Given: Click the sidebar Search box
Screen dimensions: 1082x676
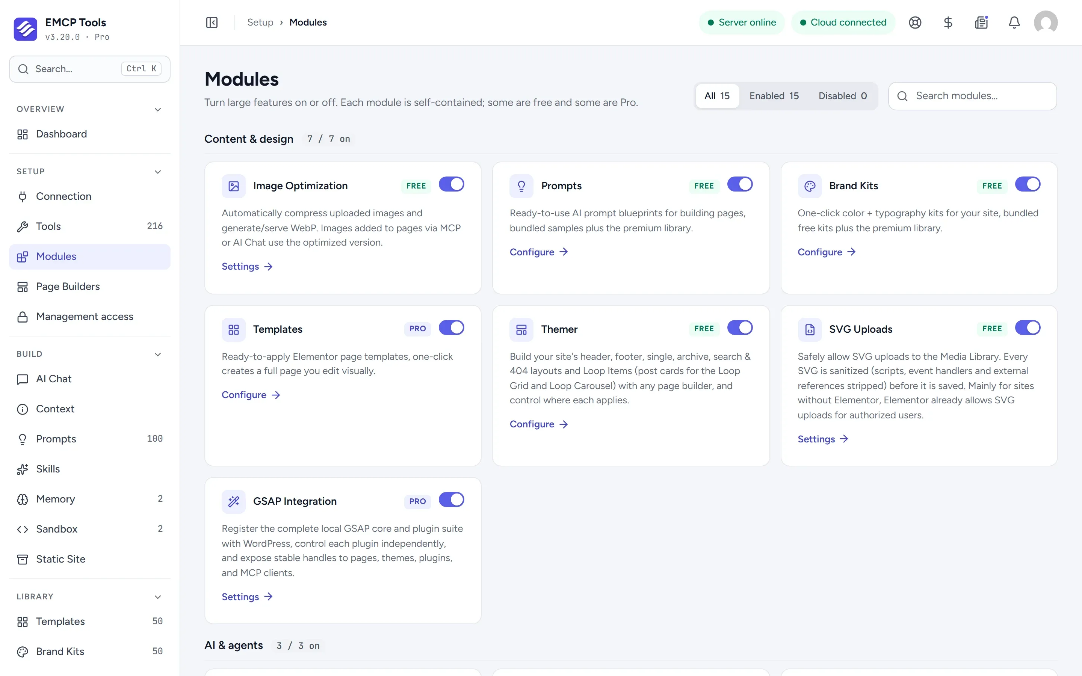Looking at the screenshot, I should [x=89, y=69].
